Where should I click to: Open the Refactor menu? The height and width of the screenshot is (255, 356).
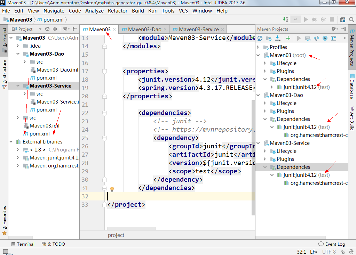pyautogui.click(x=117, y=11)
